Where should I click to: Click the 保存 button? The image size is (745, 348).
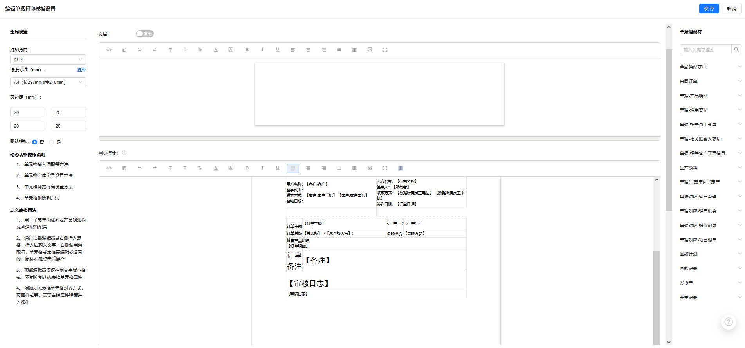pos(709,9)
